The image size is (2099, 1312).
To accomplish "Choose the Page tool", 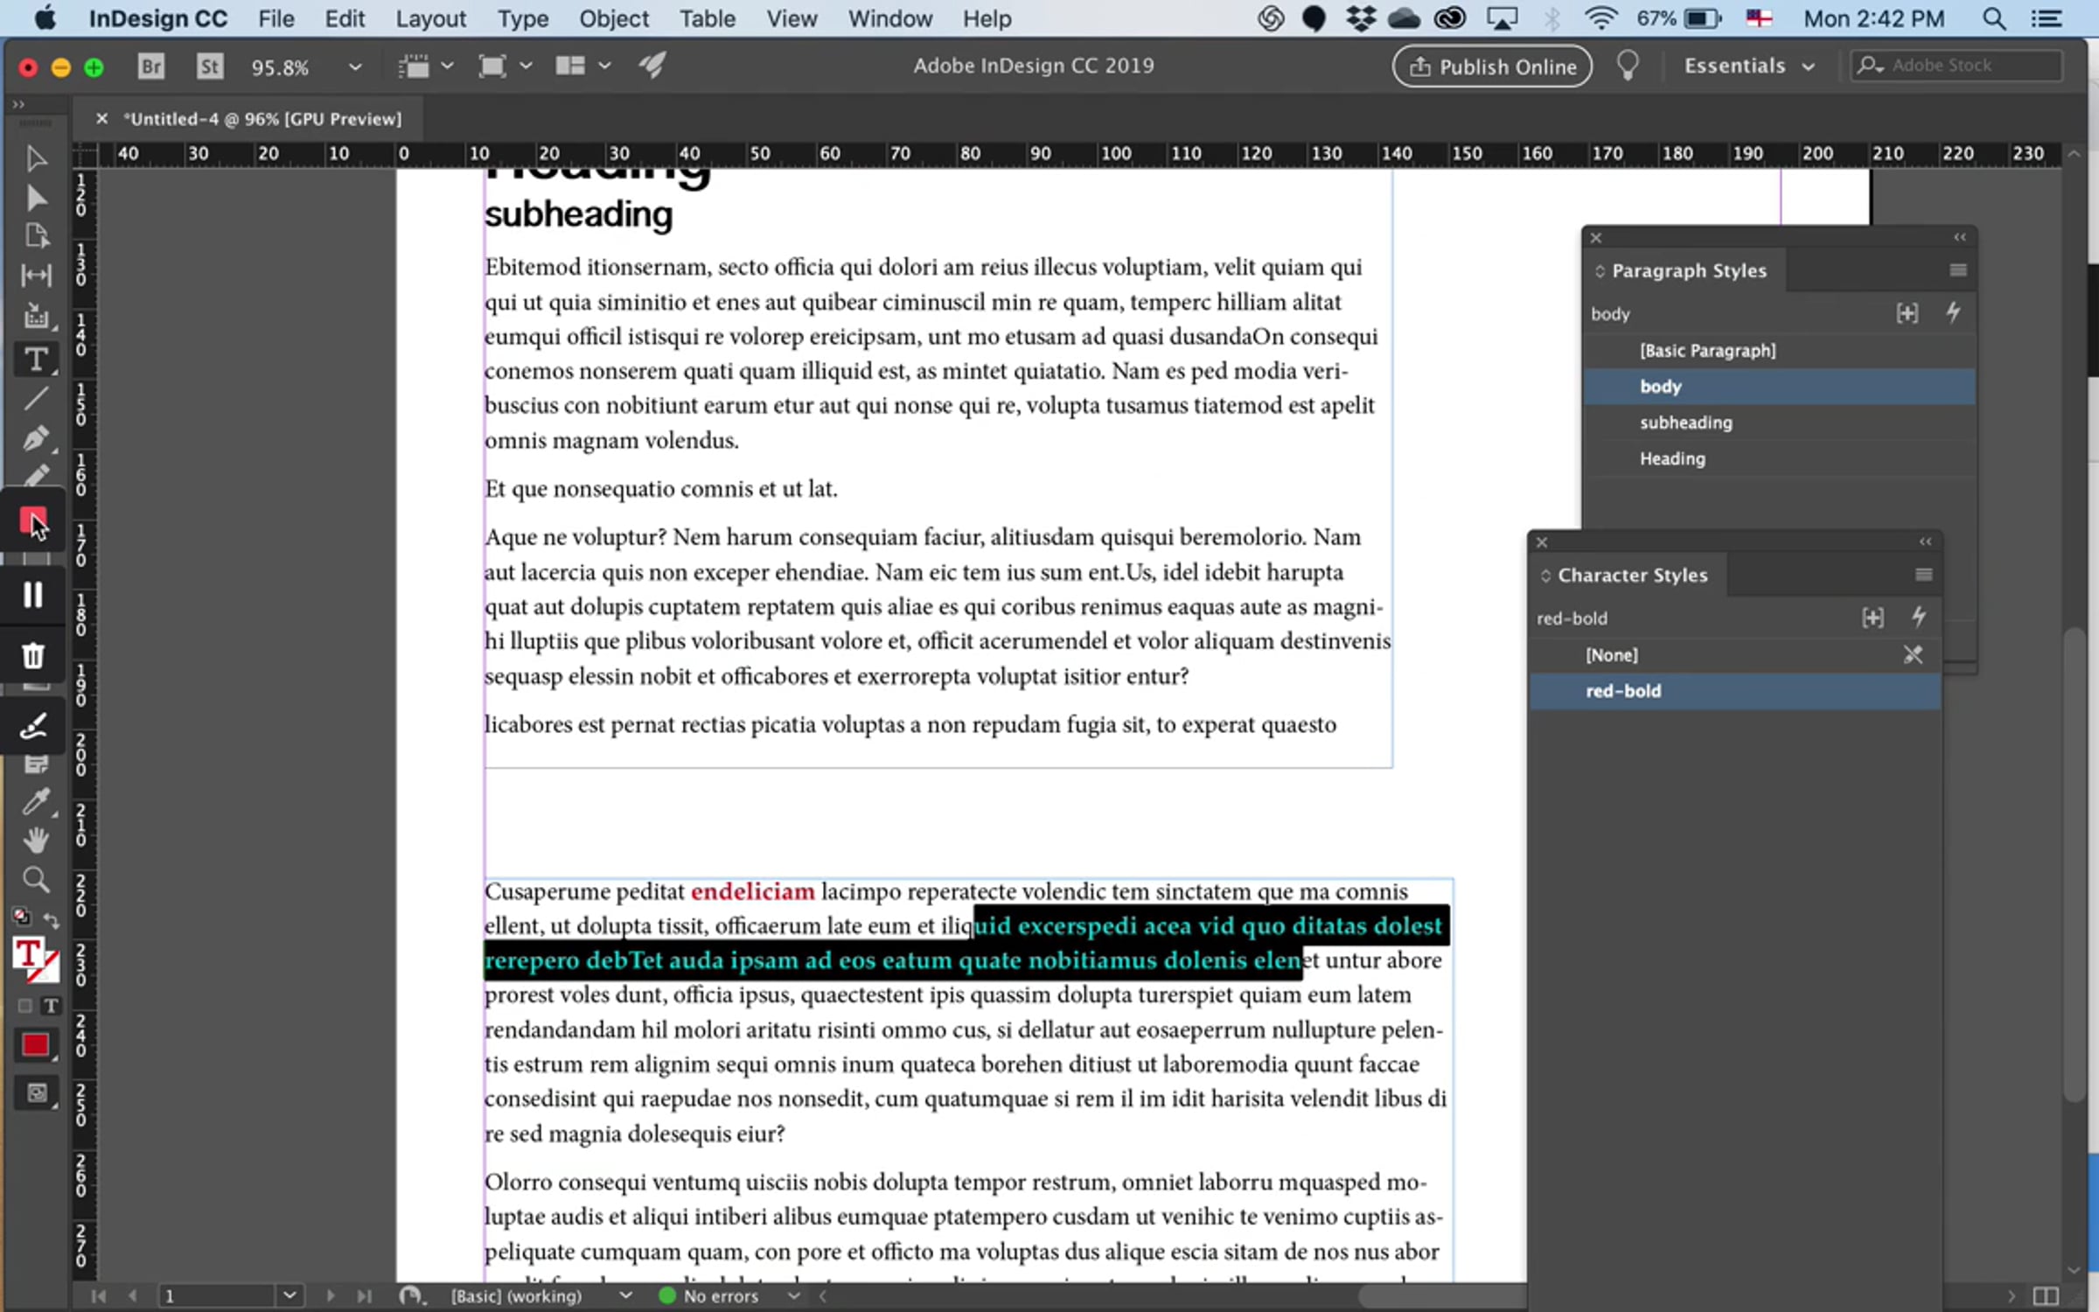I will pos(36,236).
